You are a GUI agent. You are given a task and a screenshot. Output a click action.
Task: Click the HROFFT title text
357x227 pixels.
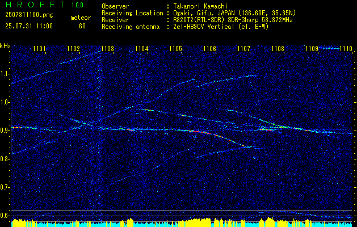[x=35, y=5]
